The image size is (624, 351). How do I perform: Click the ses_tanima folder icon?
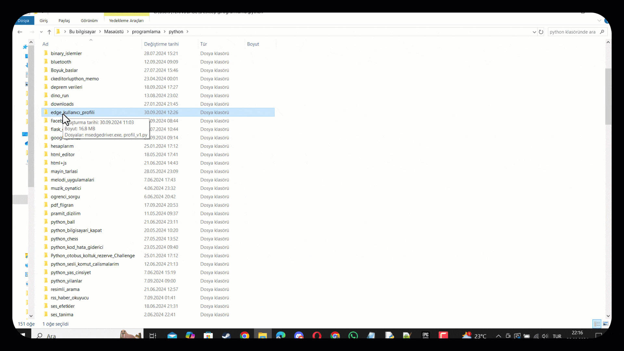click(x=46, y=315)
